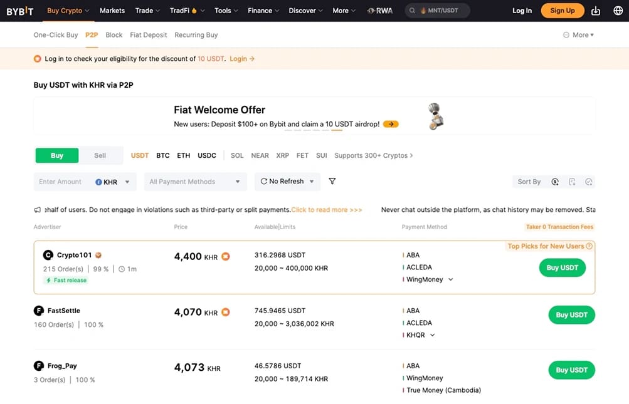Image resolution: width=629 pixels, height=404 pixels.
Task: Open the RWA section
Action: [x=380, y=11]
